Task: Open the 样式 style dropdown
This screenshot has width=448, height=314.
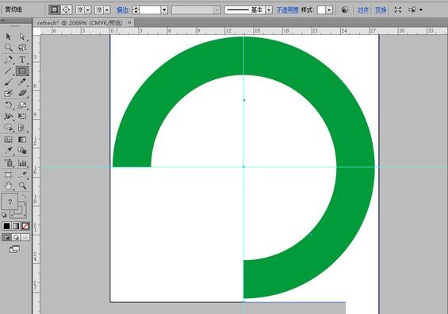Action: pos(329,10)
